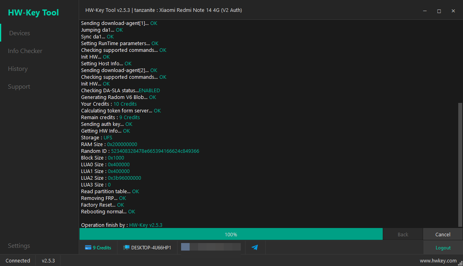Click the monitor icon next to DESKTOP-4U66HP1
This screenshot has height=266, width=463.
point(126,248)
